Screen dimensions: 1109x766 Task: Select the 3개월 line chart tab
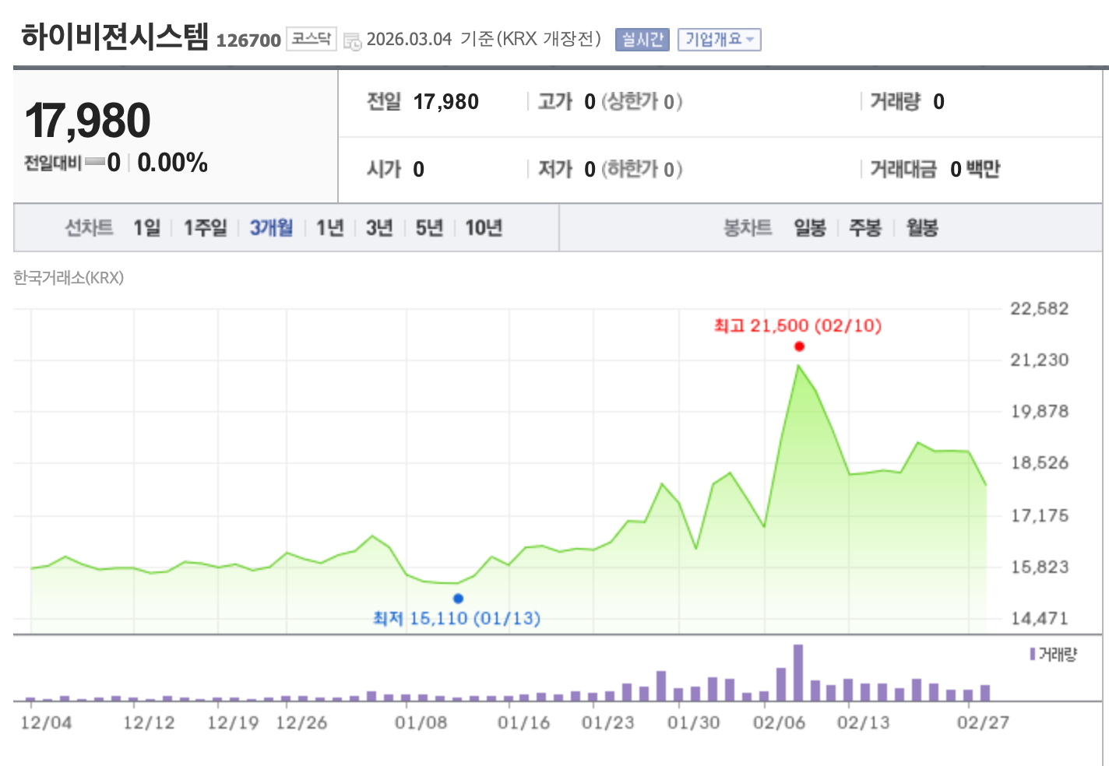[x=271, y=228]
